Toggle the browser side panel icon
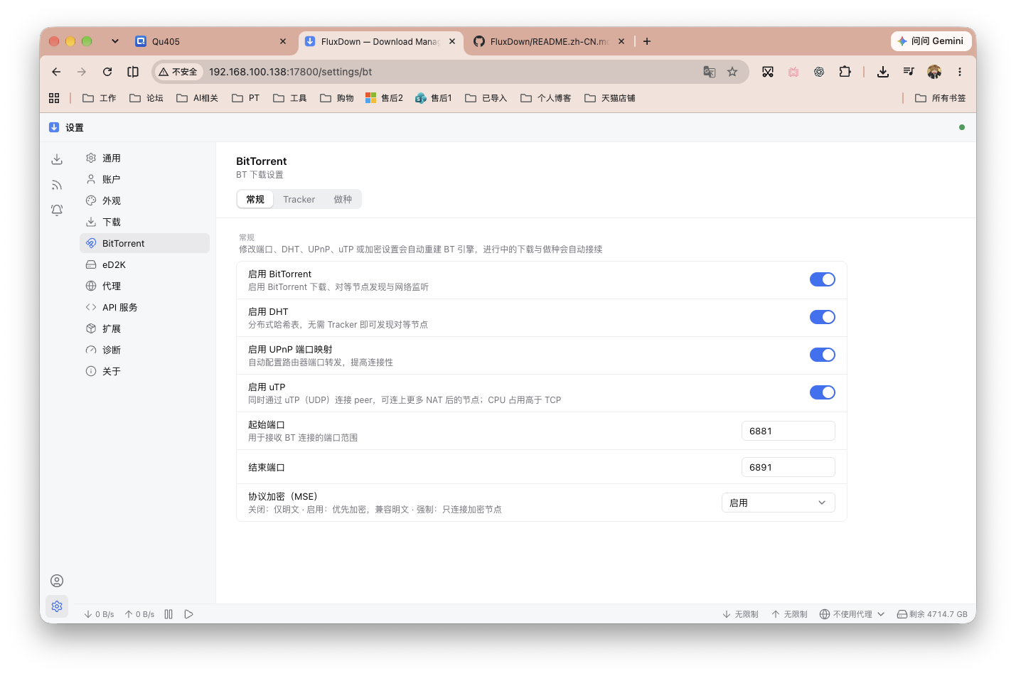The height and width of the screenshot is (676, 1016). pos(133,72)
